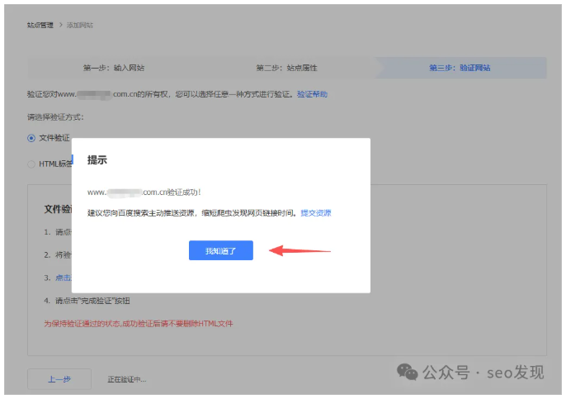Click the blue 点击 link in step 3
566x399 pixels.
64,278
